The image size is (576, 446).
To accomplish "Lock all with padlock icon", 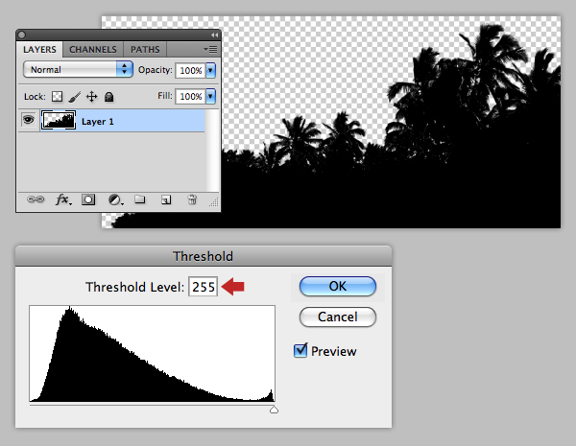I will point(108,97).
